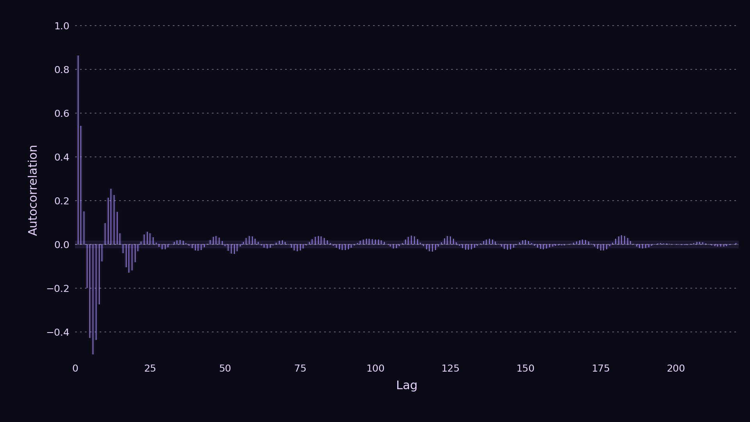This screenshot has height=422, width=750.
Task: Click the 'Autocorrelation' y-axis title
Action: 33,190
